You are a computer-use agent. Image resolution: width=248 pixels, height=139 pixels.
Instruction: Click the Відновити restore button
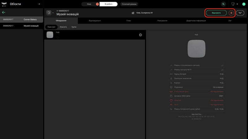[216, 13]
